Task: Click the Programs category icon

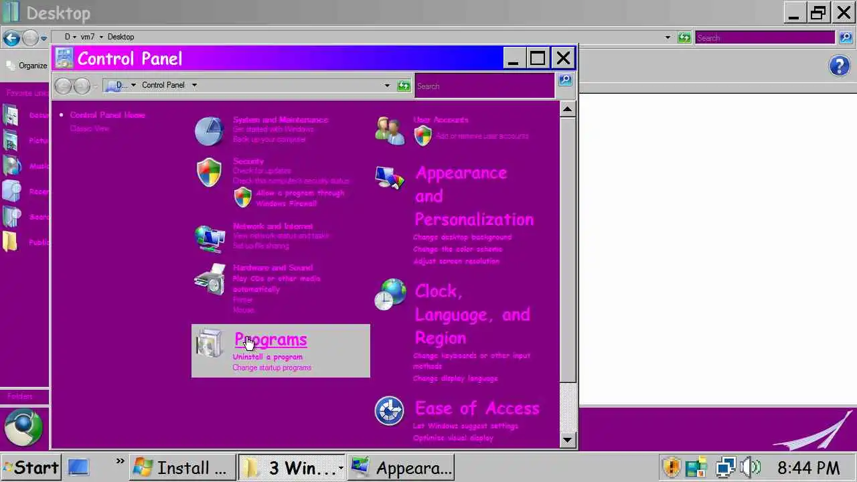Action: point(209,343)
